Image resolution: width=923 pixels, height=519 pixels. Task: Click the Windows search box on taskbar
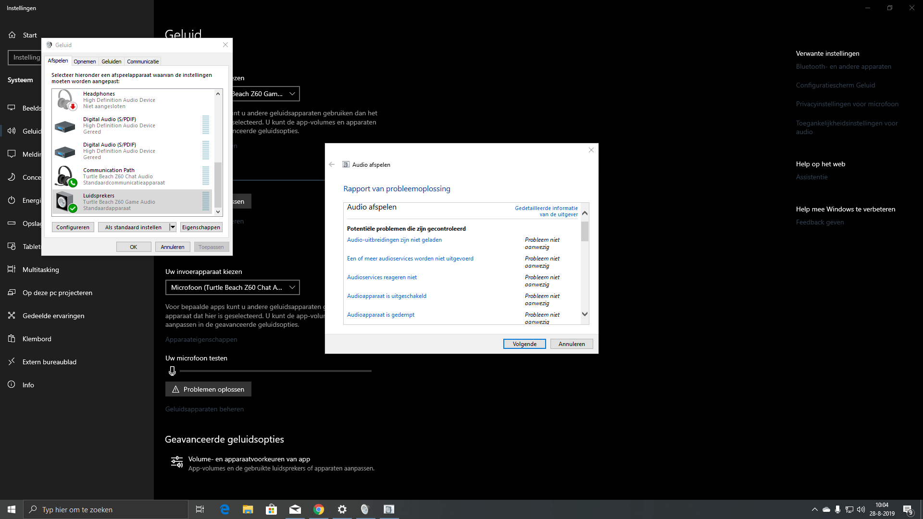pyautogui.click(x=106, y=509)
